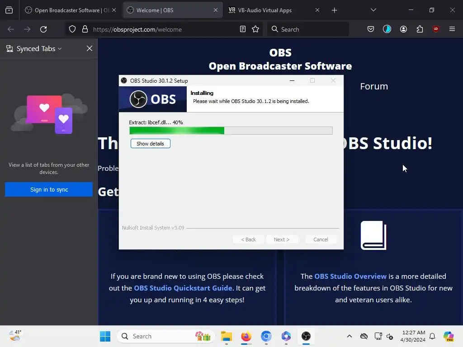The height and width of the screenshot is (347, 463).
Task: Open Save to Pocket icon
Action: [x=371, y=29]
